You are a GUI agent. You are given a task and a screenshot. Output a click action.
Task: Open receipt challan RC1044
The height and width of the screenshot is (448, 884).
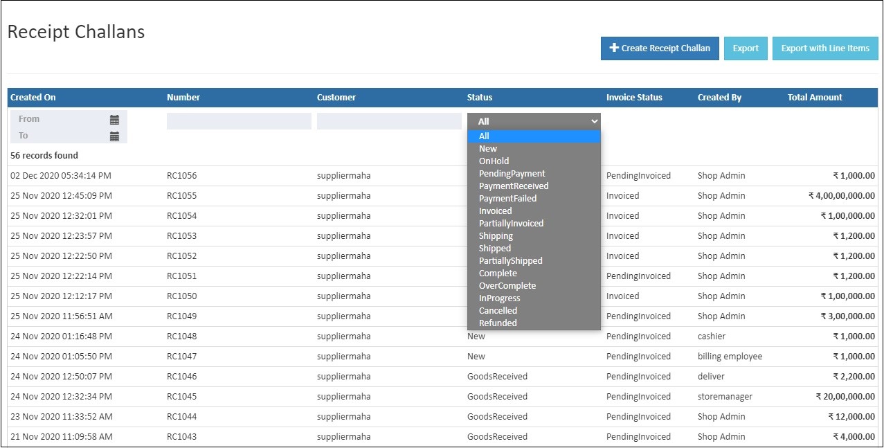coord(182,417)
